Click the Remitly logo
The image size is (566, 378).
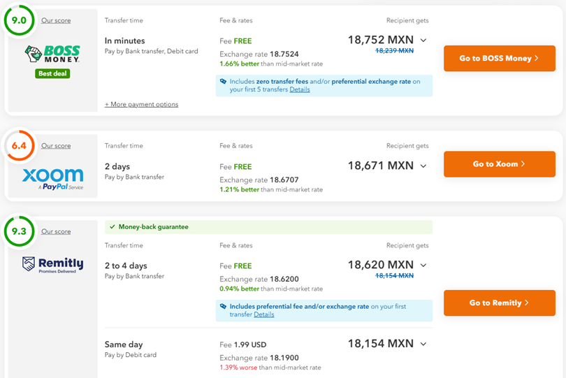(x=52, y=264)
